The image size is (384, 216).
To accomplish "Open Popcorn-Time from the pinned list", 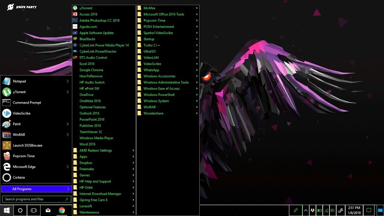I will click(36, 156).
